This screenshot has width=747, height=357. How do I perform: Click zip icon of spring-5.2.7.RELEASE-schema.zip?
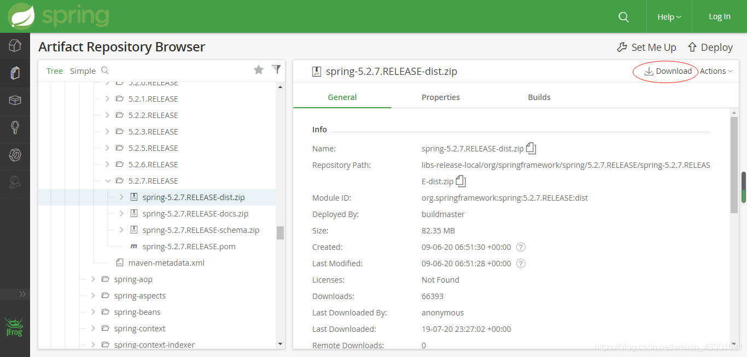[134, 230]
